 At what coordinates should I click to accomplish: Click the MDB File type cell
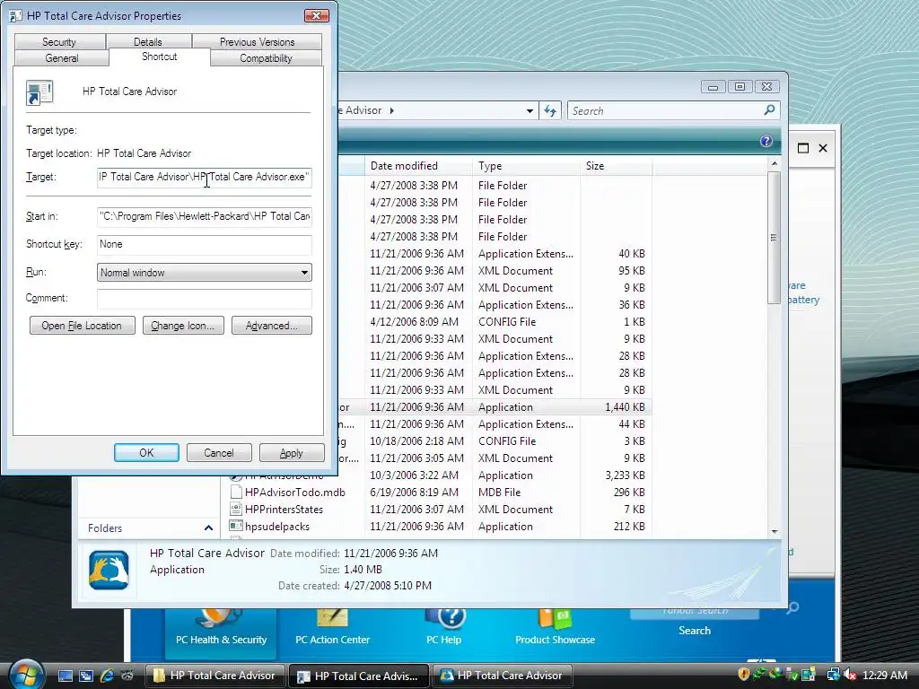pyautogui.click(x=499, y=493)
